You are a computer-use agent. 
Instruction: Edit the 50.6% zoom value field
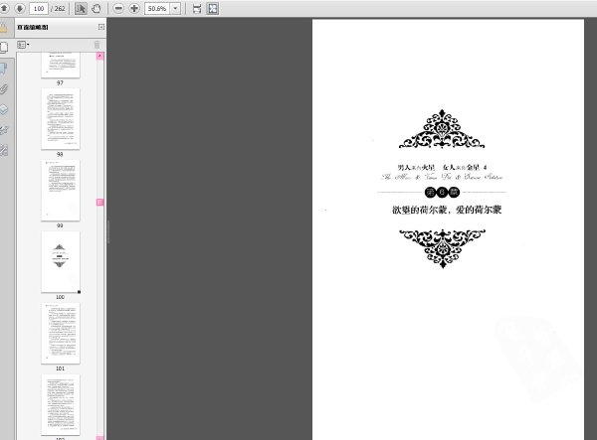157,8
